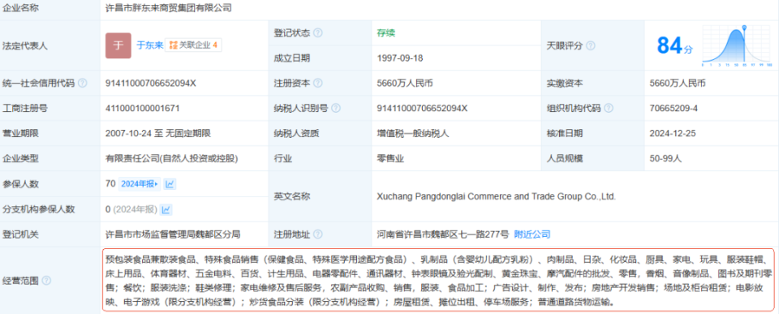Select 工商注册号 value 411000100001671
This screenshot has height=314, width=779.
(143, 108)
